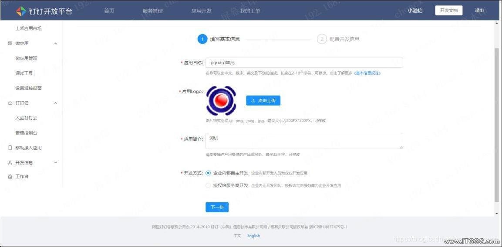Click the 移动接入应用 phone icon
The width and height of the screenshot is (502, 247).
coord(10,148)
